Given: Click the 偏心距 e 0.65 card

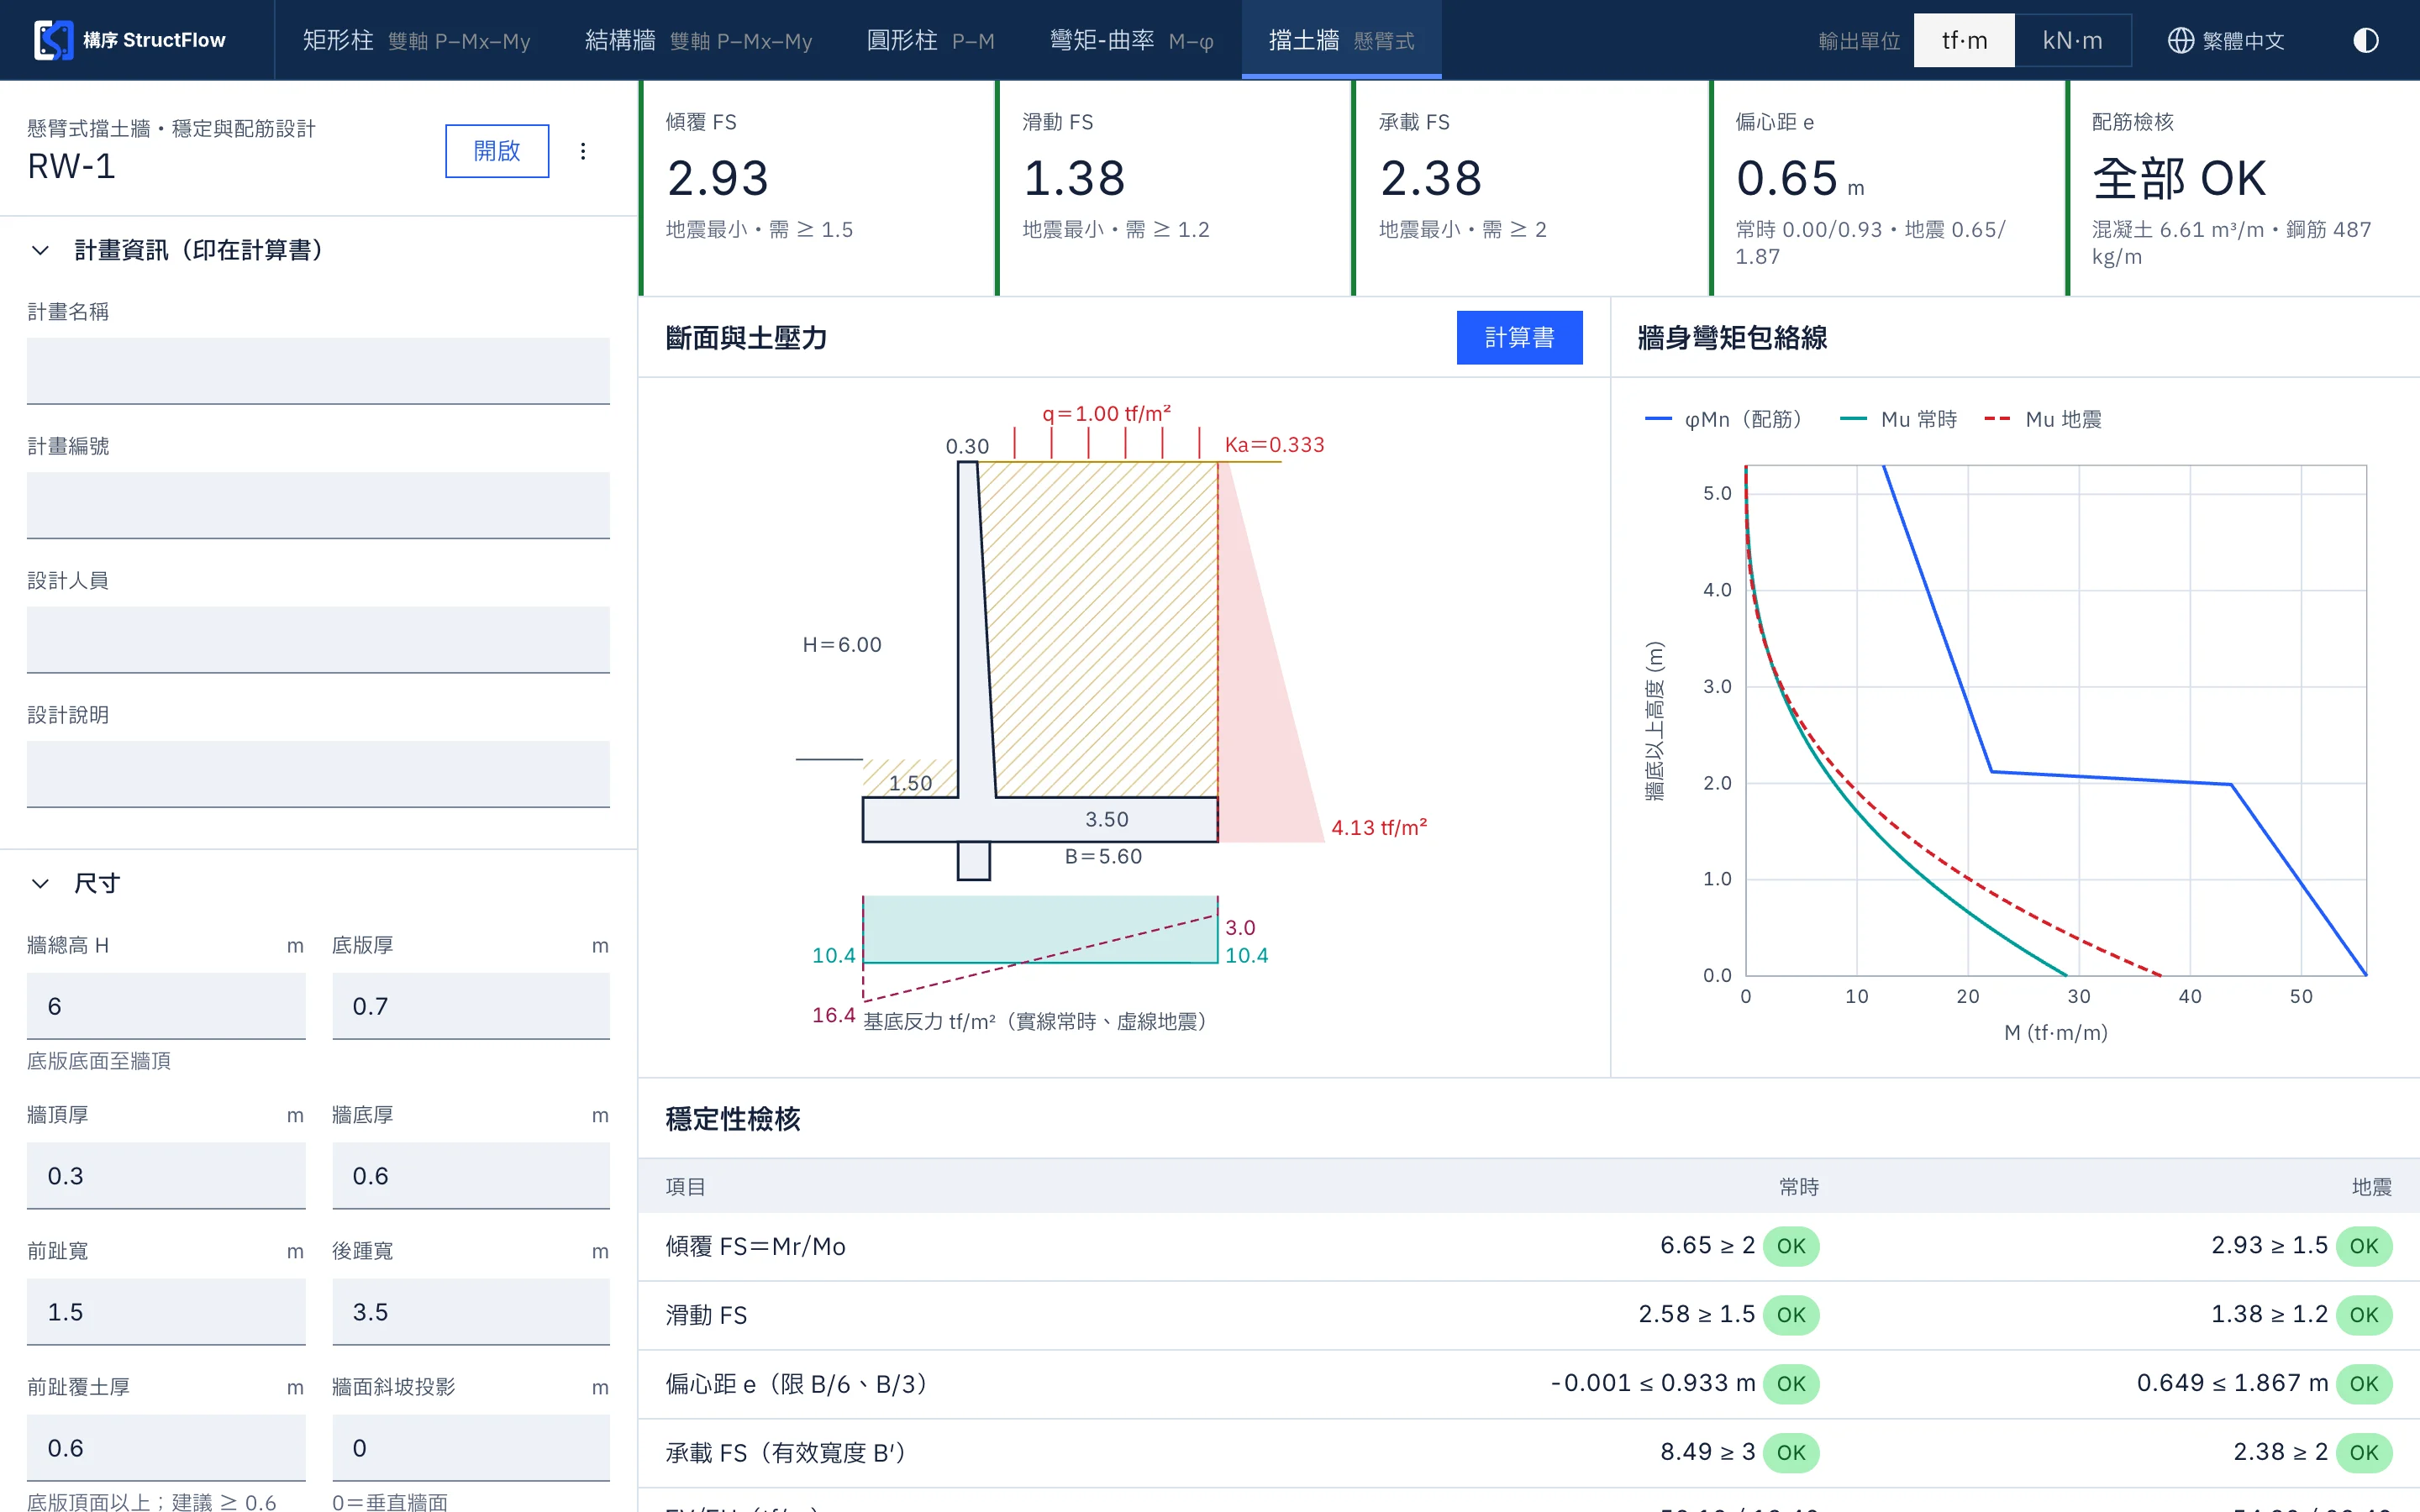Looking at the screenshot, I should pos(1887,188).
